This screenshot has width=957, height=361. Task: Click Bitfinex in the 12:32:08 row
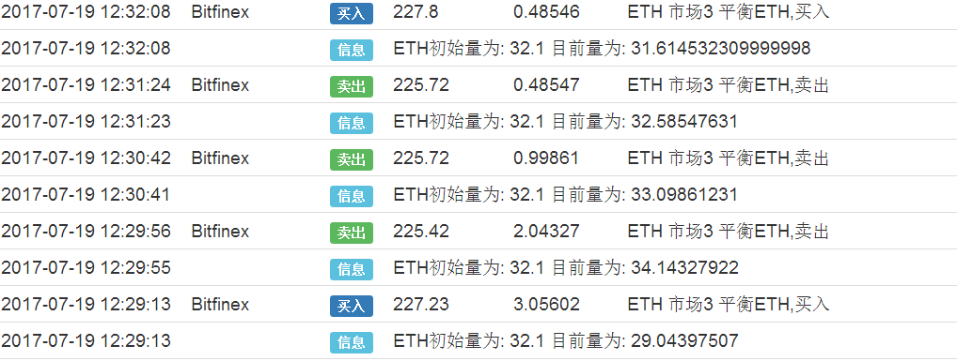[x=220, y=12]
